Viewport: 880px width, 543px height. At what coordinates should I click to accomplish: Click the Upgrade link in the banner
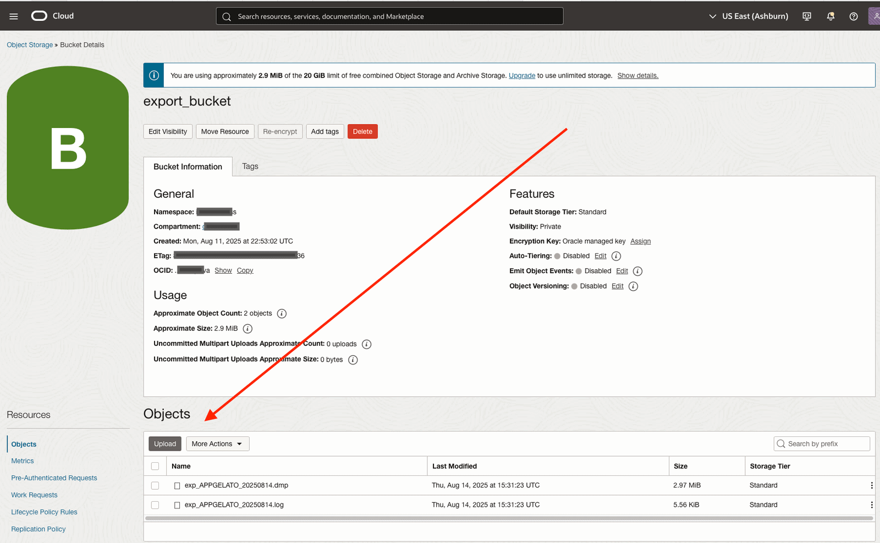[x=521, y=76]
